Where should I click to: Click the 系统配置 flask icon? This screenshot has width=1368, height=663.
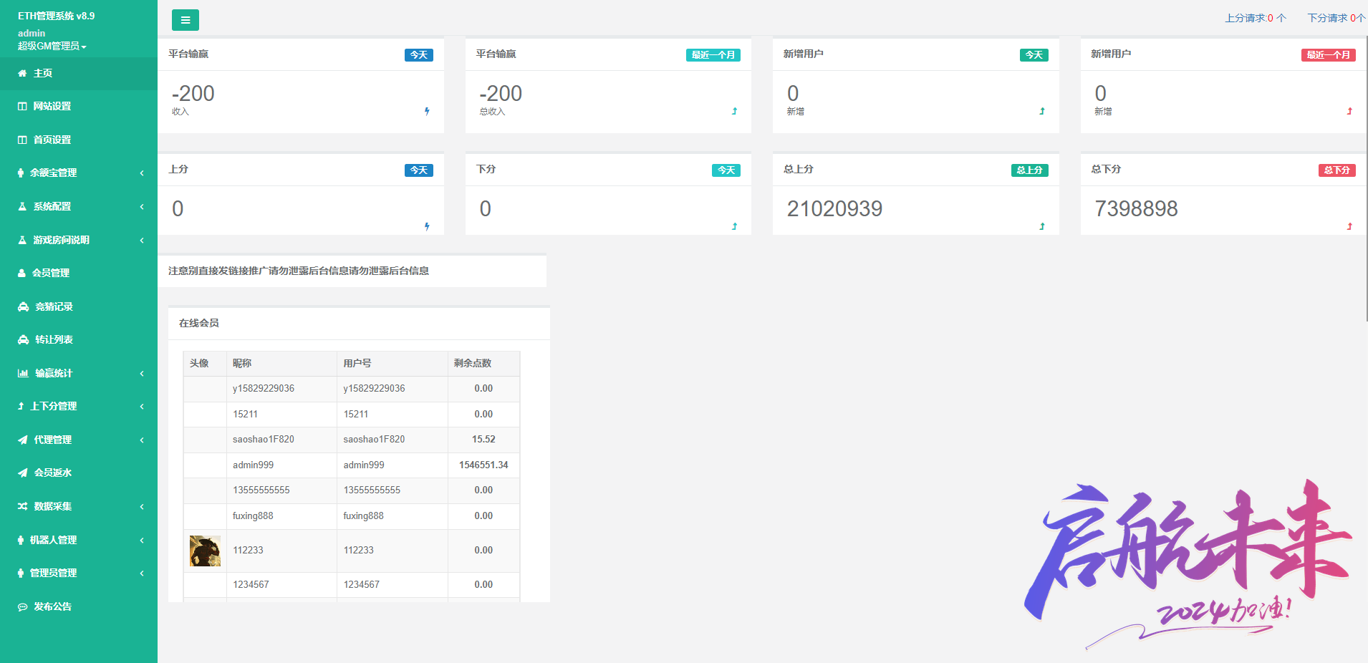[x=22, y=206]
